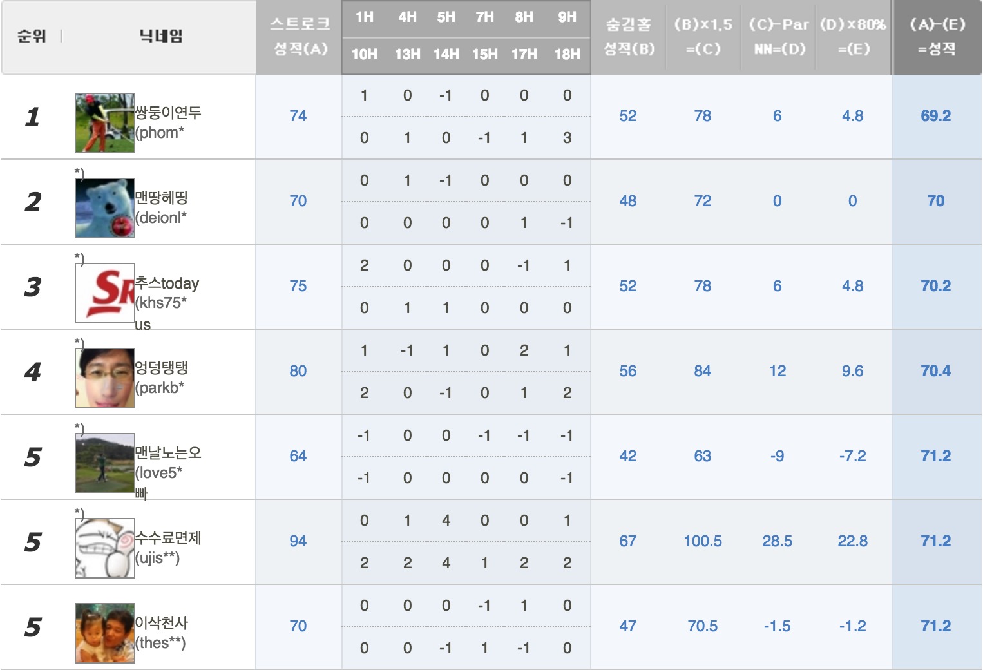983x670 pixels.
Task: Click the 숨김홀 성적(B) header
Action: pos(629,37)
